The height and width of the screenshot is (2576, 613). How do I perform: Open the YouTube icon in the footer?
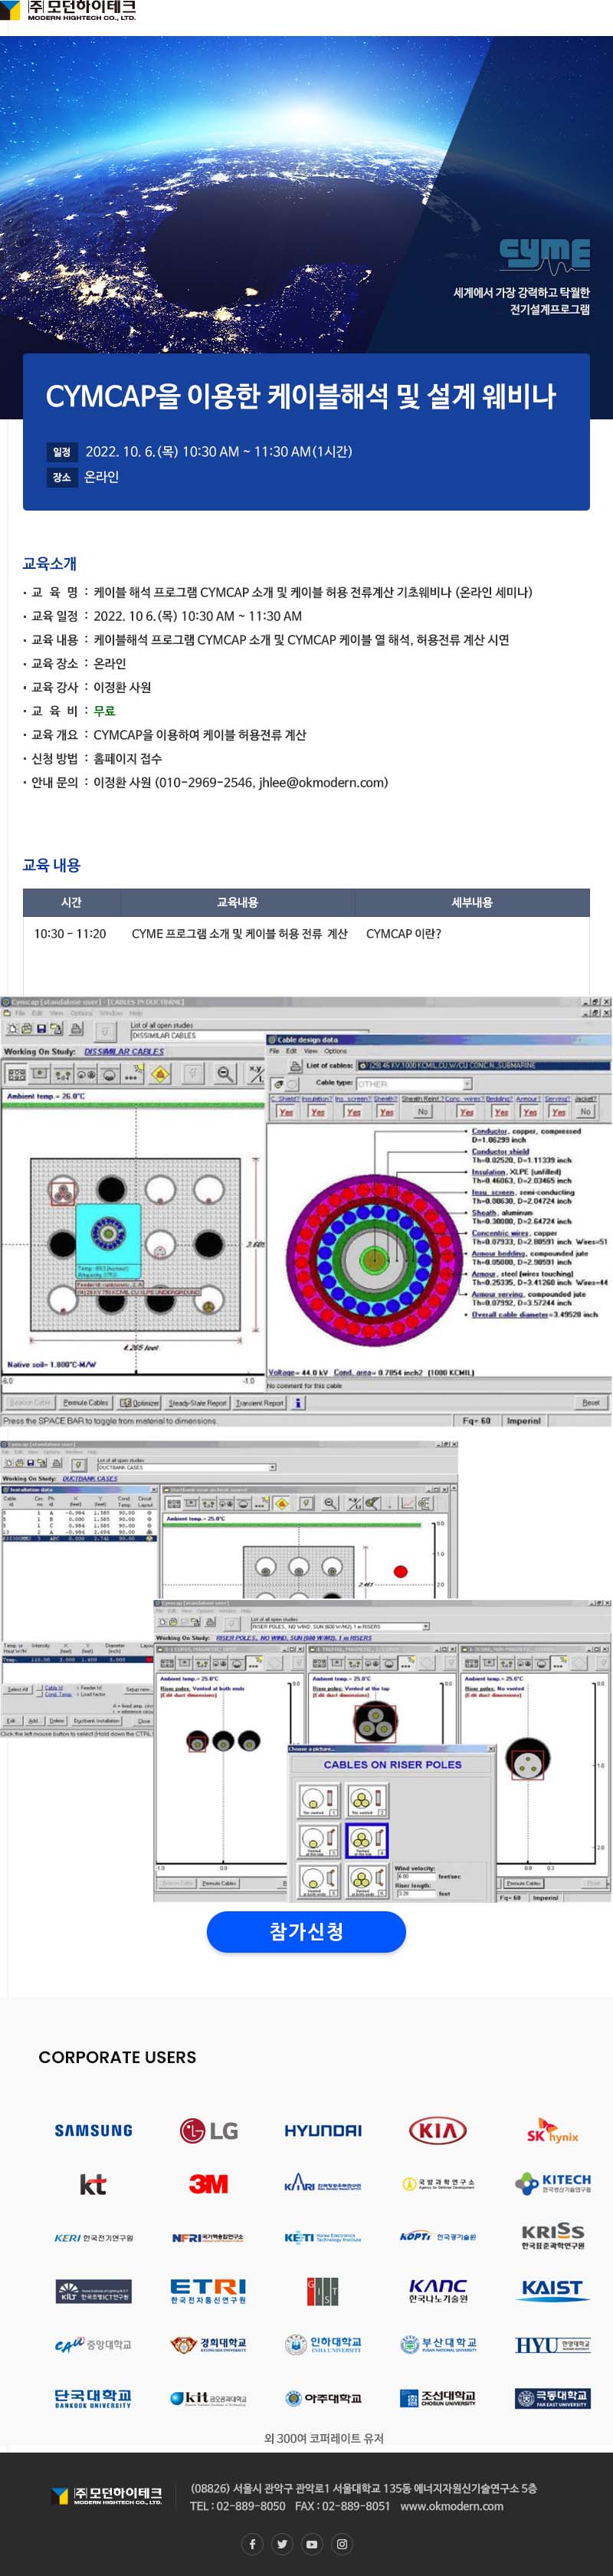pos(312,2544)
